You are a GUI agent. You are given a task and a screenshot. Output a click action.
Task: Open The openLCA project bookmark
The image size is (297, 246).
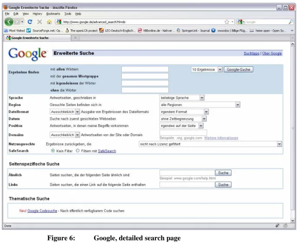(x=82, y=30)
